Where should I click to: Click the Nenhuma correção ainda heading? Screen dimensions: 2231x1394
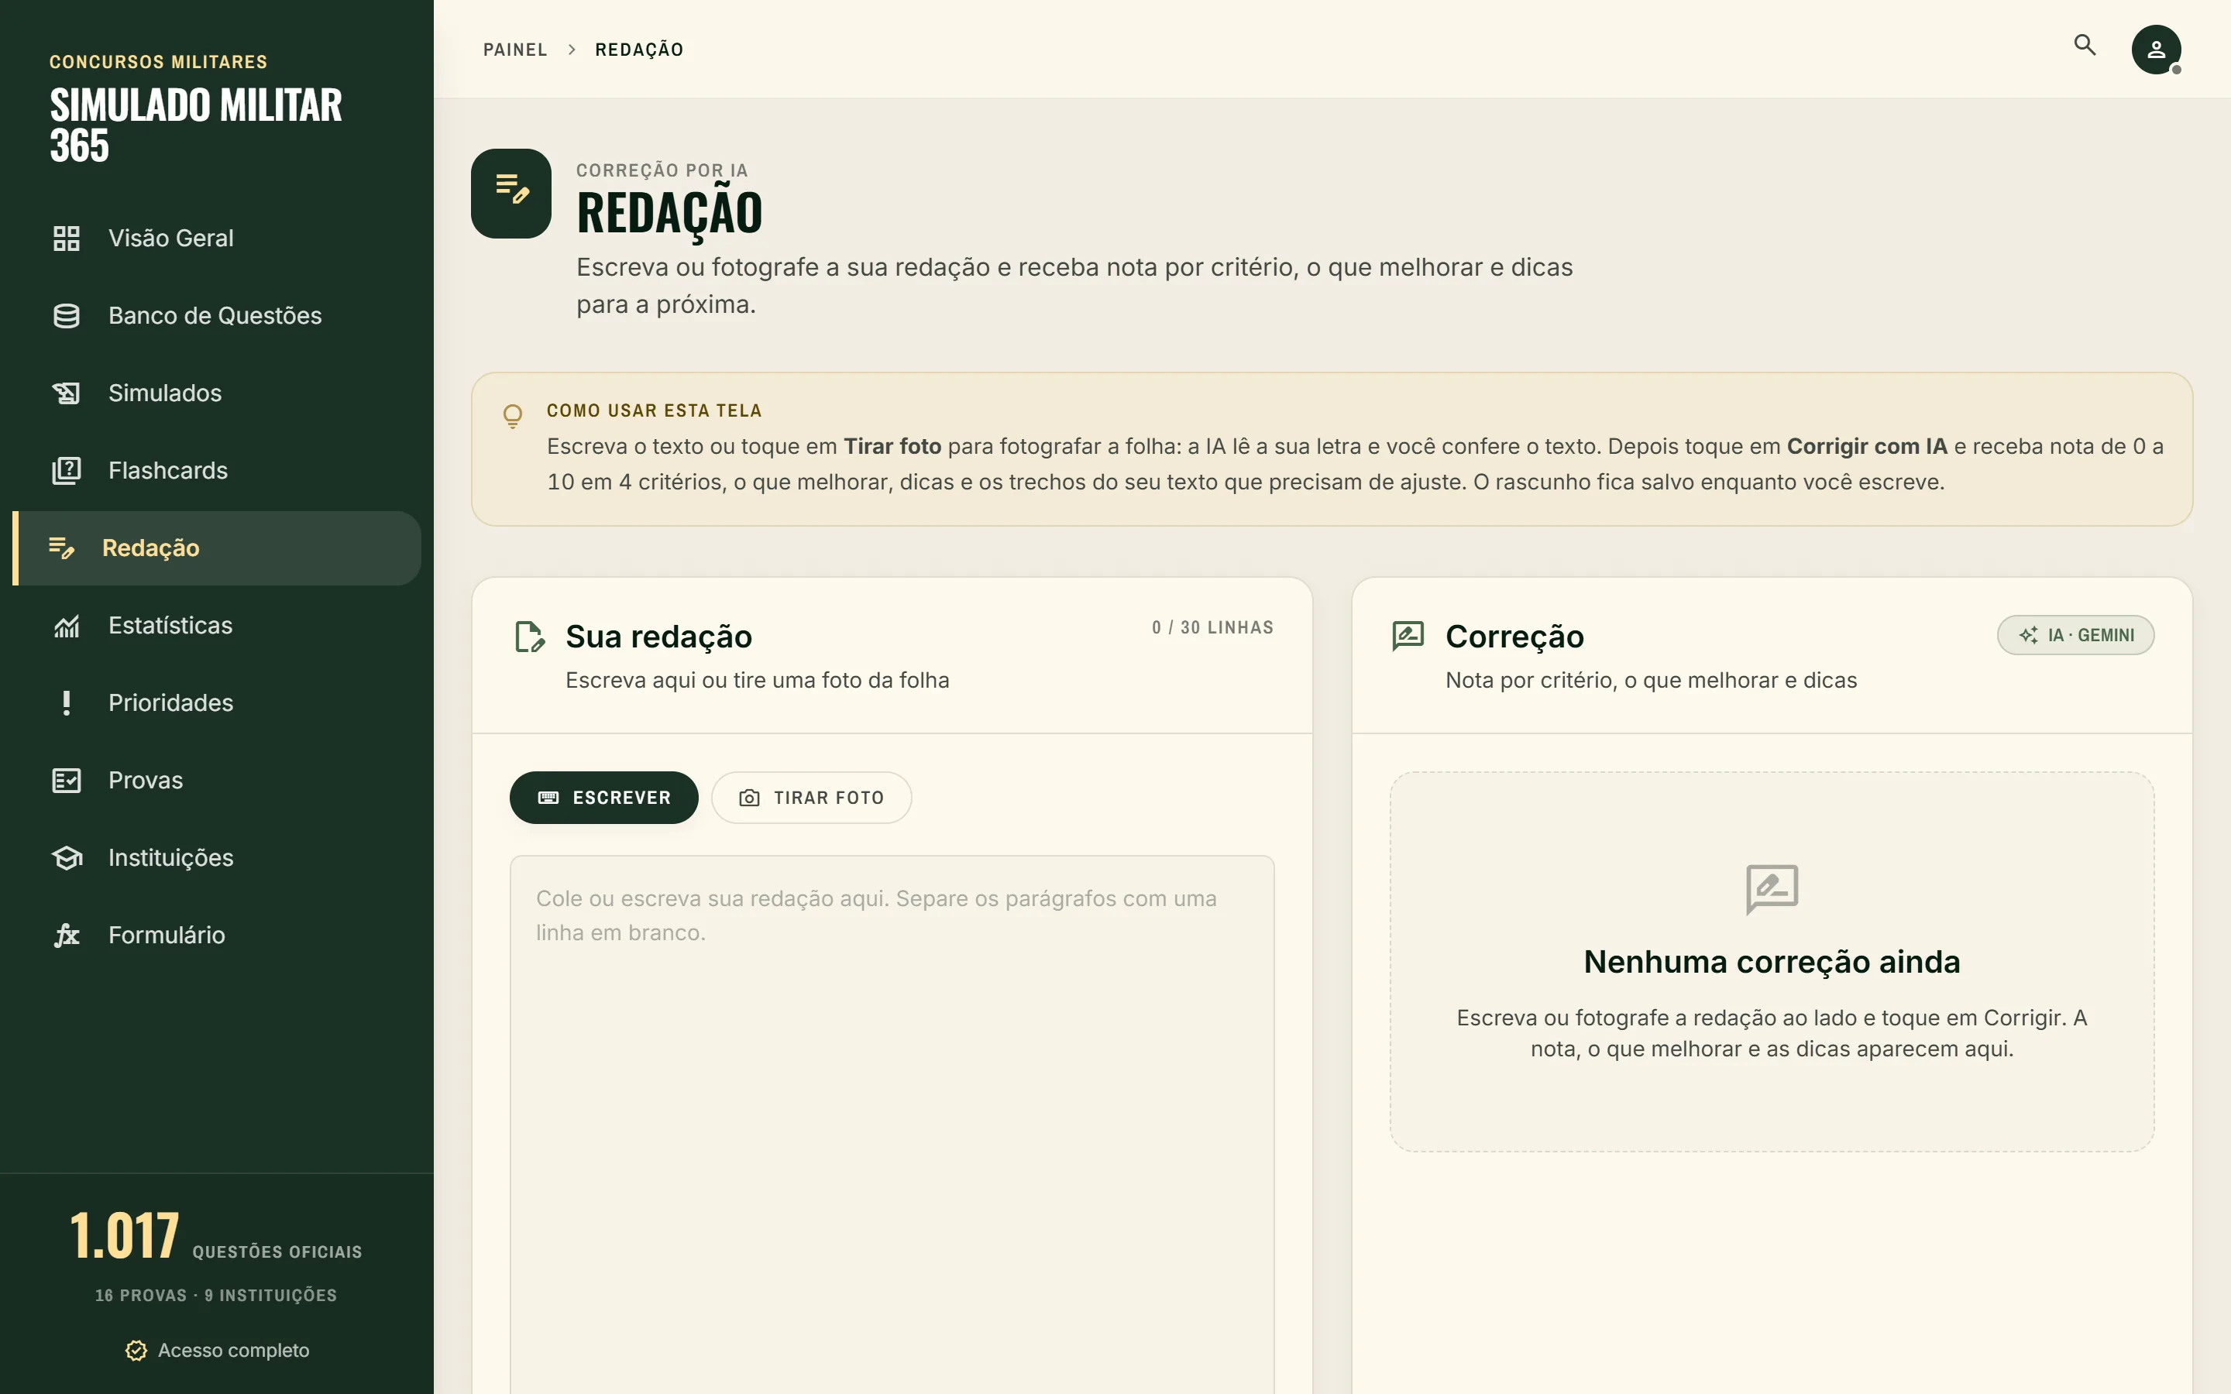coord(1771,962)
